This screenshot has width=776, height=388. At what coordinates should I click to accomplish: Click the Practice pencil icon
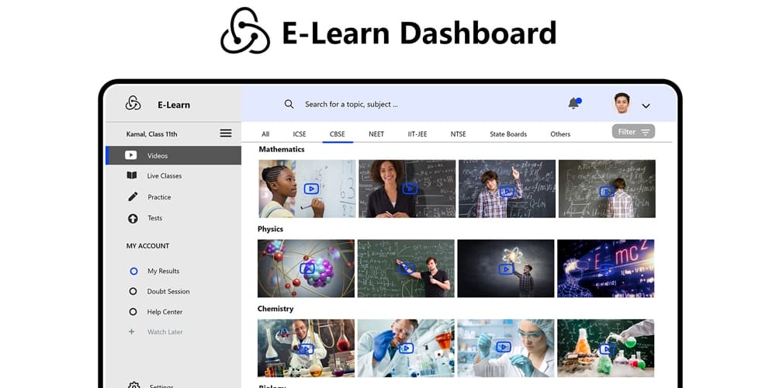(x=132, y=197)
